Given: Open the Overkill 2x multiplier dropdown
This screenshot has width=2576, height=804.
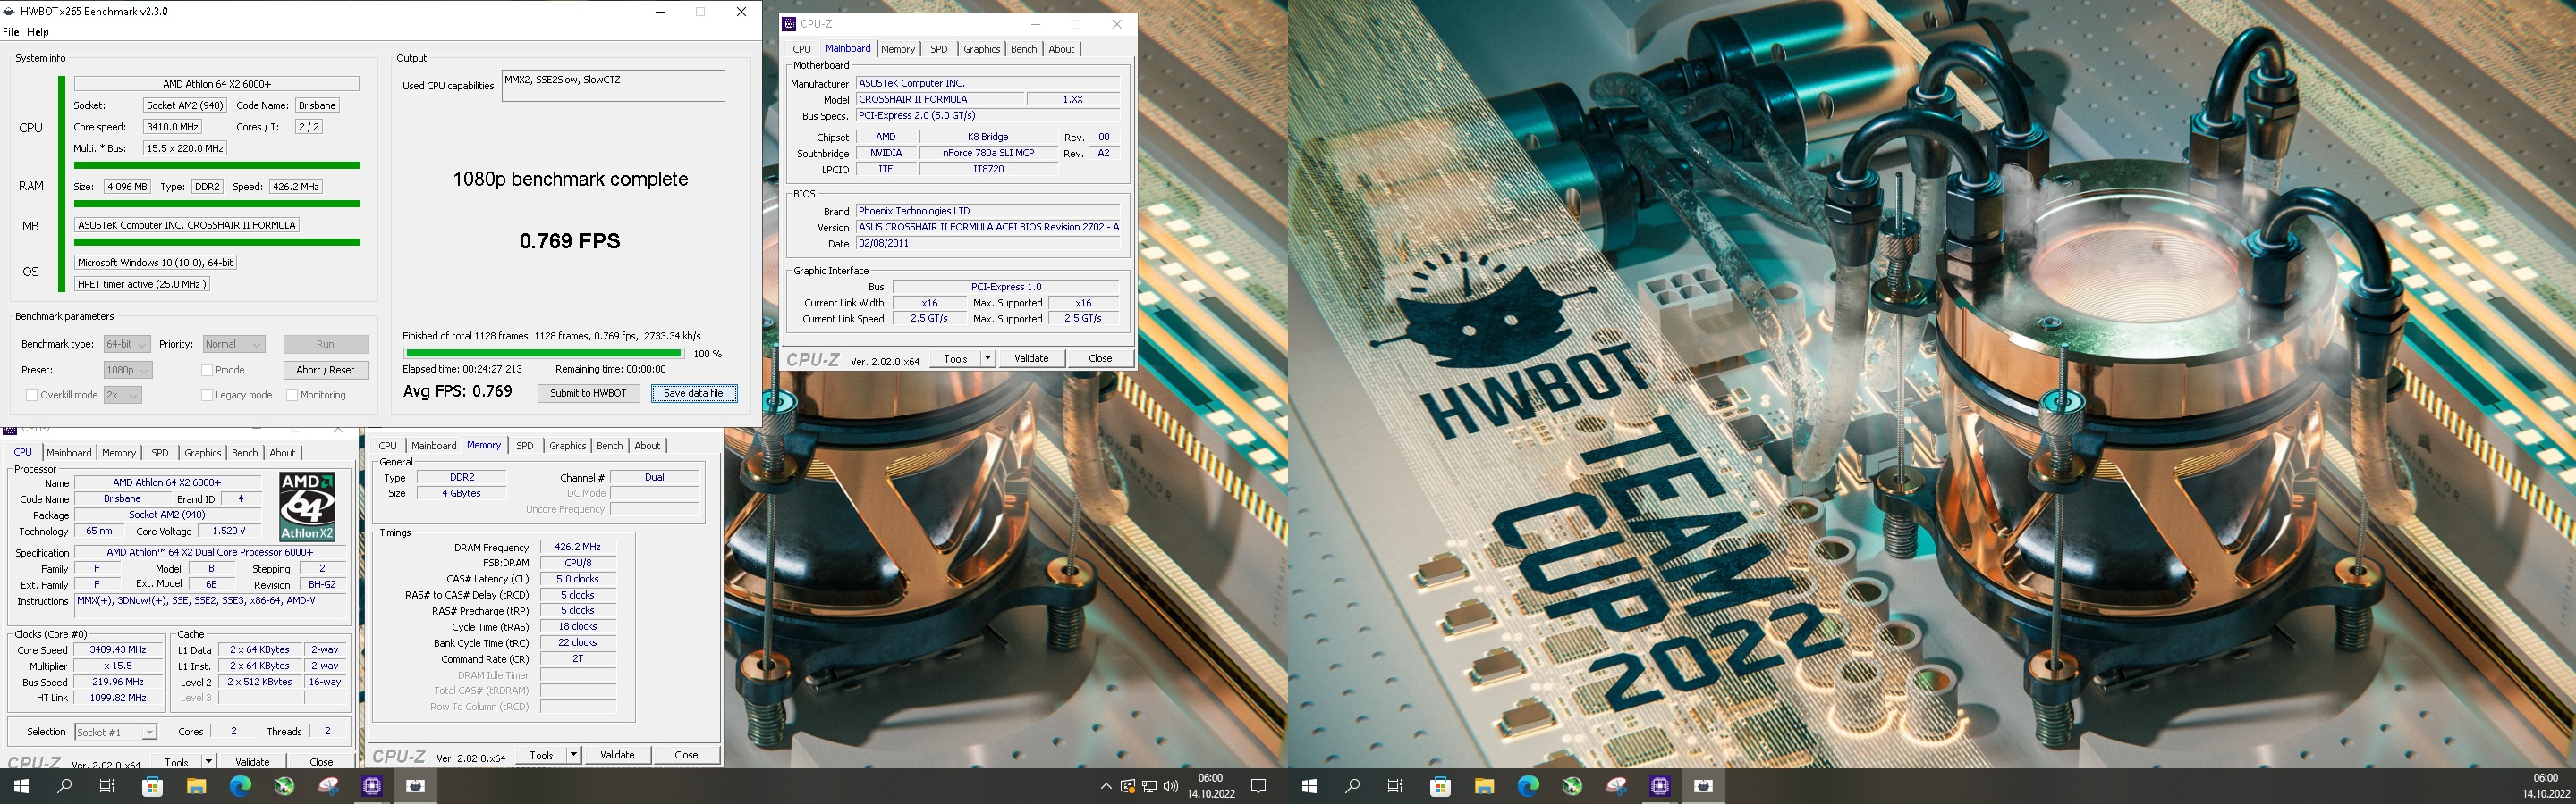Looking at the screenshot, I should click(x=122, y=395).
